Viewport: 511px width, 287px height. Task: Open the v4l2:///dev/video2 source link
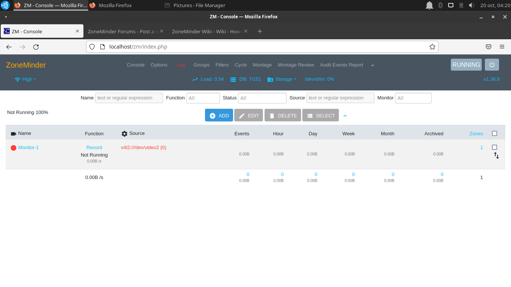click(x=144, y=148)
